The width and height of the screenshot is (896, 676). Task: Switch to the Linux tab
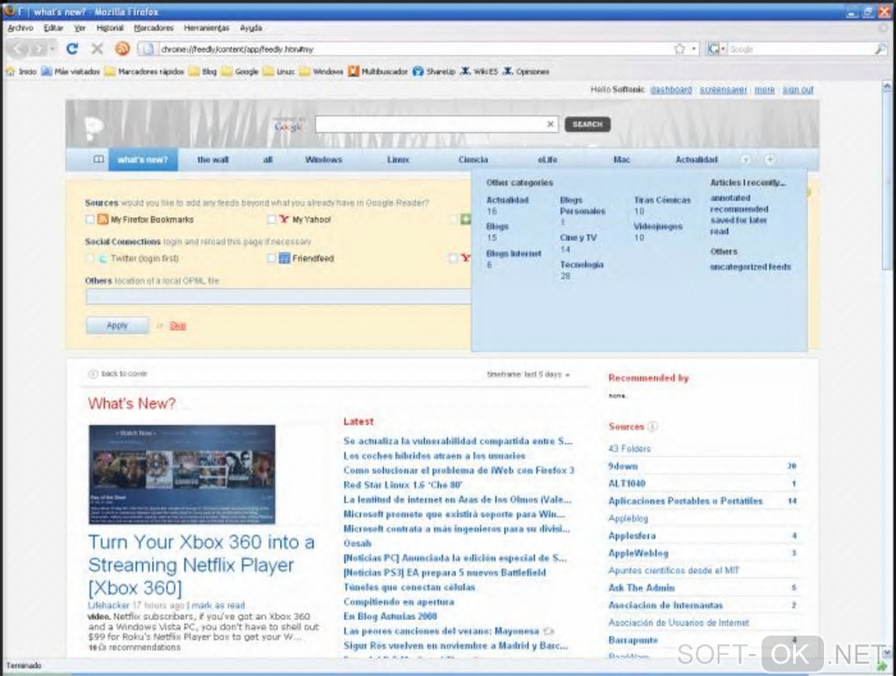pos(398,160)
